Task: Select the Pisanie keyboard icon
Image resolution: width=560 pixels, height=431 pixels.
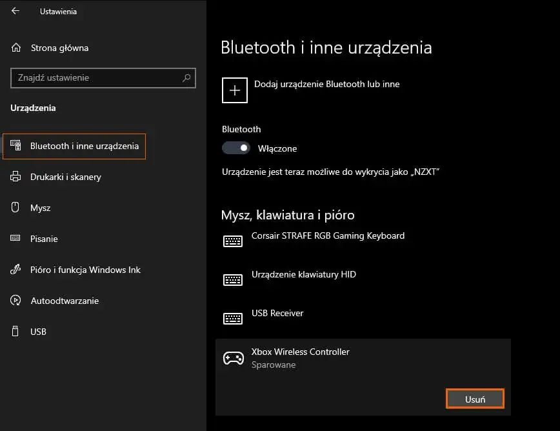Action: click(x=15, y=238)
